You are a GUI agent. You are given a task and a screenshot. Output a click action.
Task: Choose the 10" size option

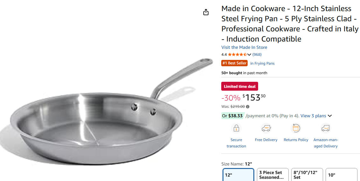341,175
